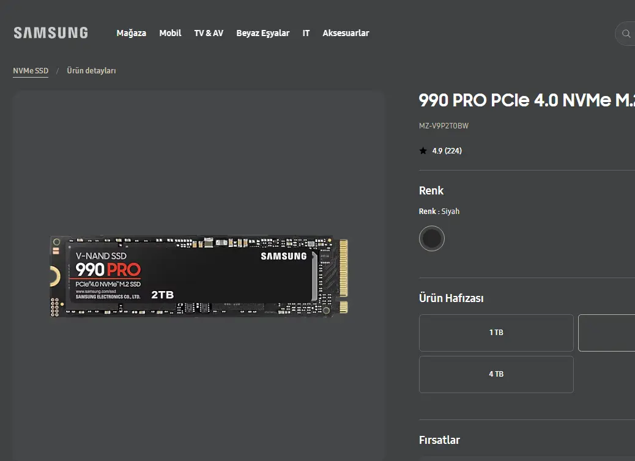635x461 pixels.
Task: Click the 990 PRO SSD product image
Action: 198,276
